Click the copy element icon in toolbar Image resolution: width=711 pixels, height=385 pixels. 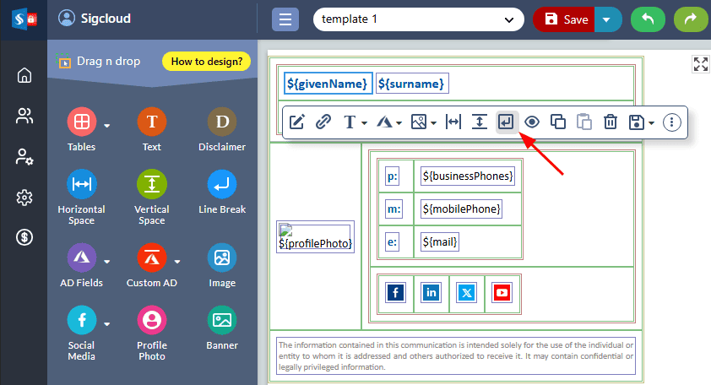click(557, 122)
